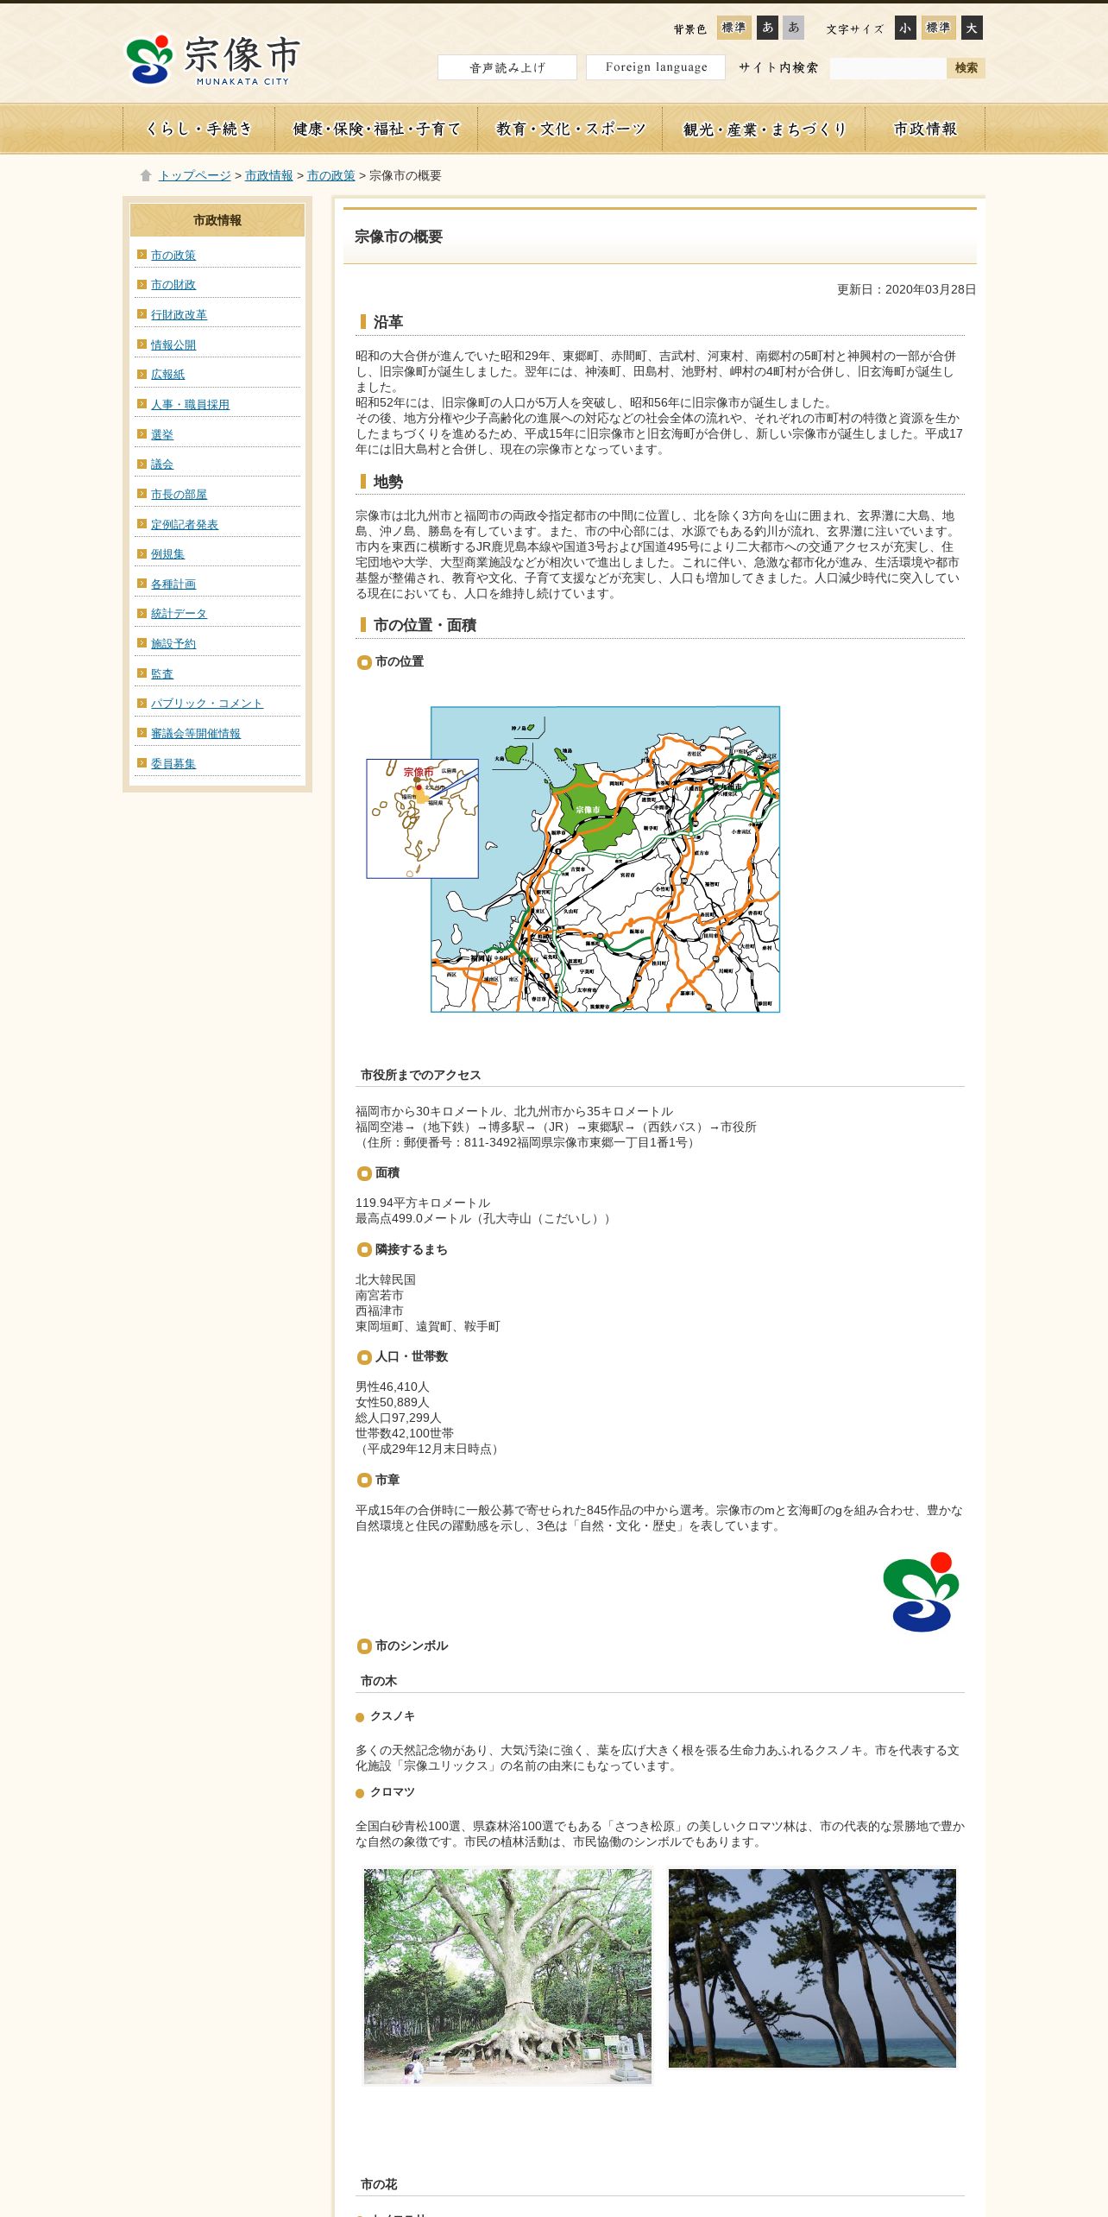Set text size to large 大
1108x2217 pixels.
point(972,28)
